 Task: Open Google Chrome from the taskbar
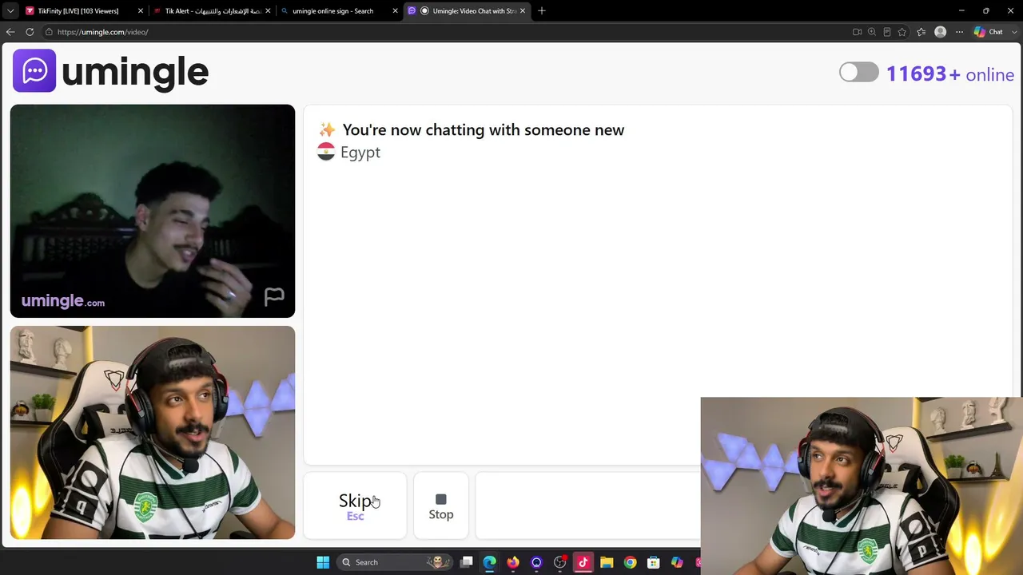coord(631,562)
